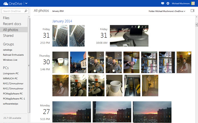Open the settings gear icon
The height and width of the screenshot is (123, 198).
168,3
